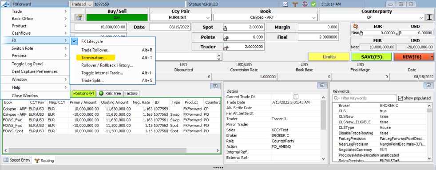Click the search icon in Filter Keywords
Image resolution: width=436 pixels, height=170 pixels.
[x=337, y=98]
